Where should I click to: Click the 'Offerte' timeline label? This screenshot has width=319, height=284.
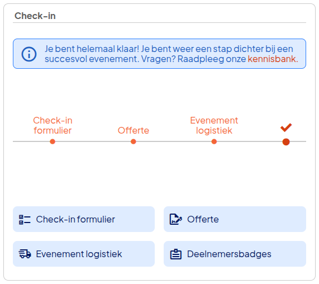click(x=134, y=130)
